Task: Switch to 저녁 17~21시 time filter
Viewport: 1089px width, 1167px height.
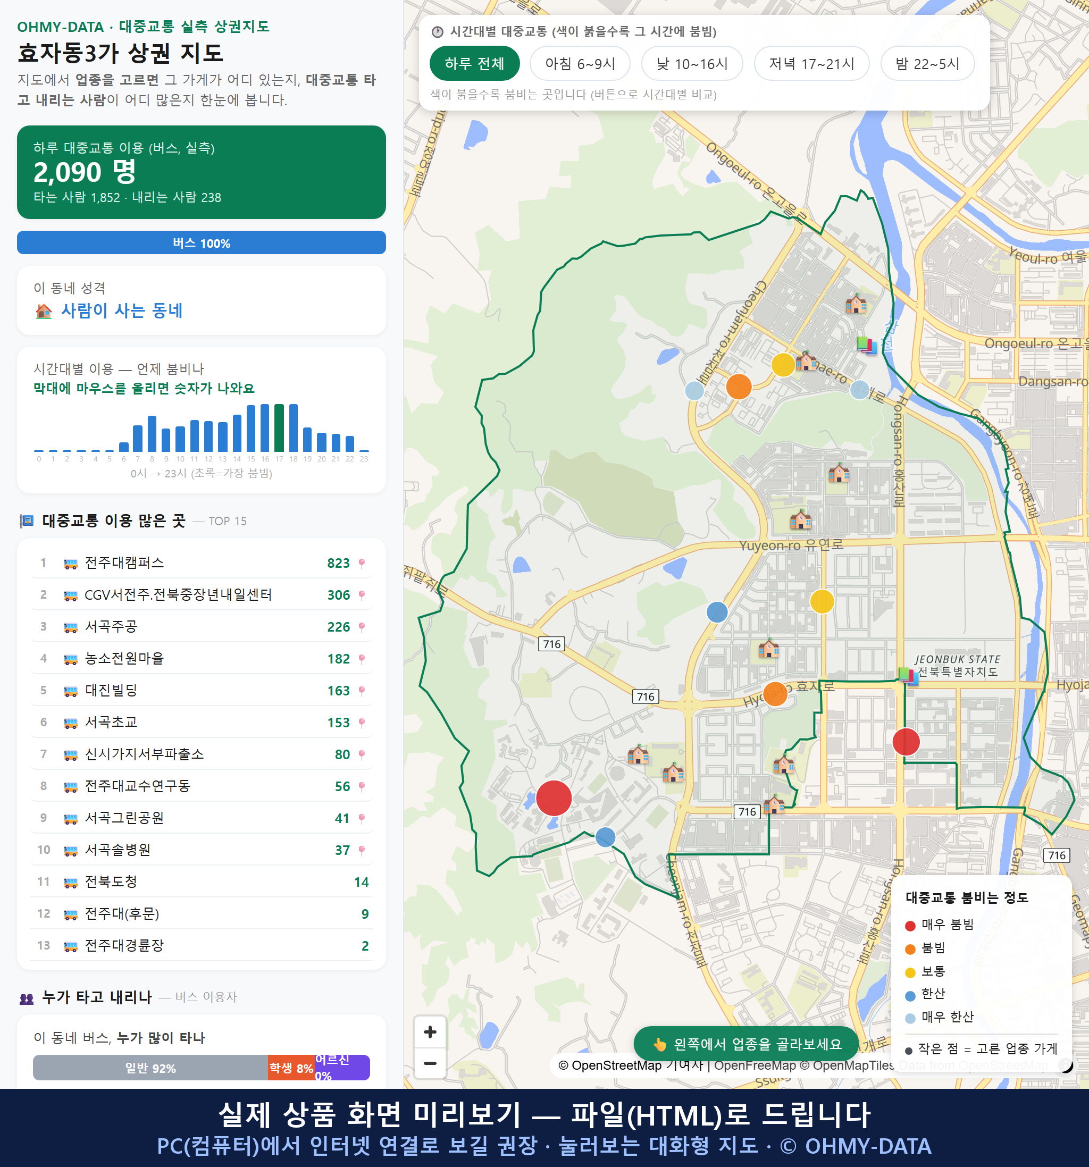Action: (811, 63)
